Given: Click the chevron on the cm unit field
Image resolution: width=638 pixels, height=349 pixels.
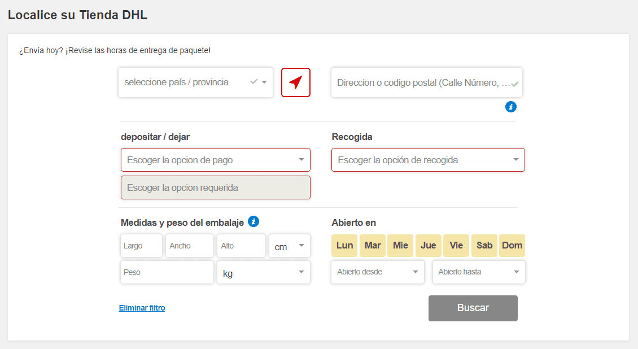Looking at the screenshot, I should tap(301, 245).
